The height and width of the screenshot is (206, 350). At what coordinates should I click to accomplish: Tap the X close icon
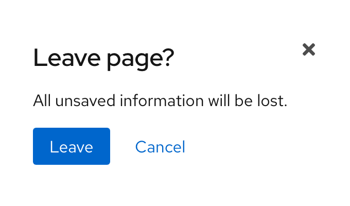[x=309, y=49]
